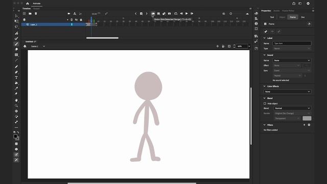Collapse the Label section

point(265,38)
